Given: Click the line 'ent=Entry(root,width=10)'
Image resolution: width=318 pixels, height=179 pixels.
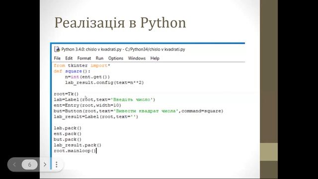Looking at the screenshot, I should 87,105.
